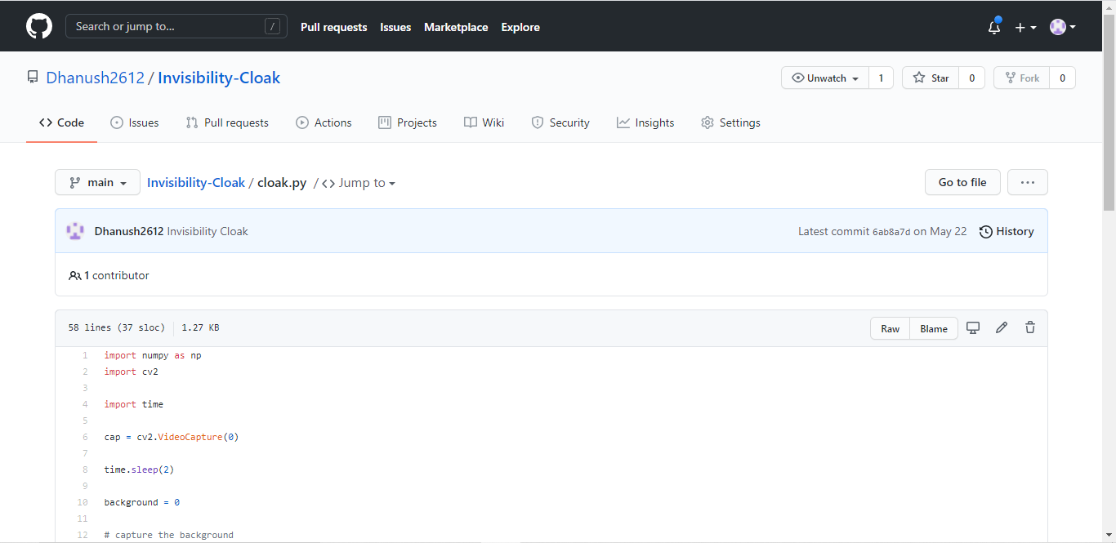Open file in GitHub Desktop icon
The width and height of the screenshot is (1116, 543).
973,327
